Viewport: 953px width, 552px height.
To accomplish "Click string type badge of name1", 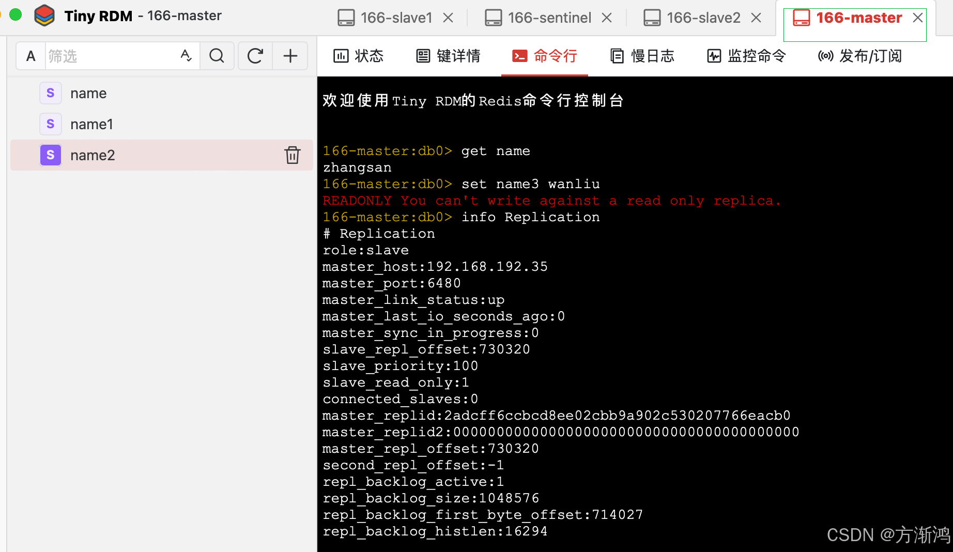I will click(51, 124).
